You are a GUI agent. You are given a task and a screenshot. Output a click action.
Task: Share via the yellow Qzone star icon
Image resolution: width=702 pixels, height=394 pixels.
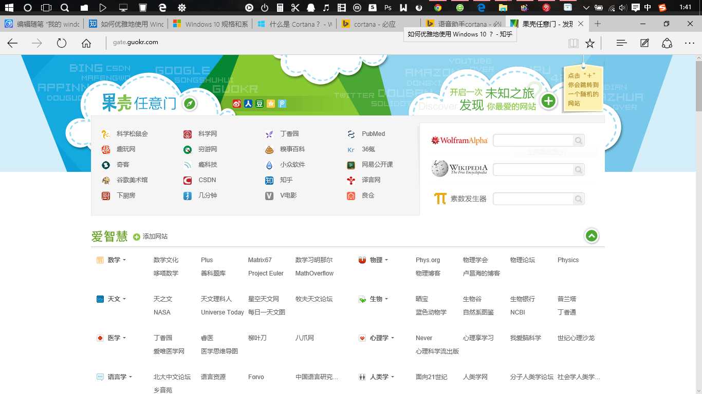tap(270, 104)
